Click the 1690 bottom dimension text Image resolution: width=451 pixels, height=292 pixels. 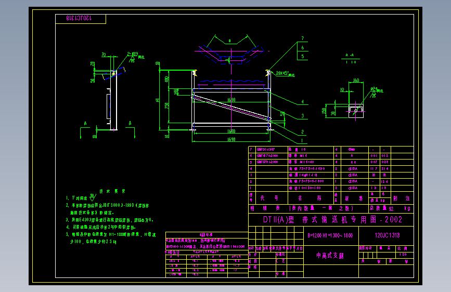[231, 139]
